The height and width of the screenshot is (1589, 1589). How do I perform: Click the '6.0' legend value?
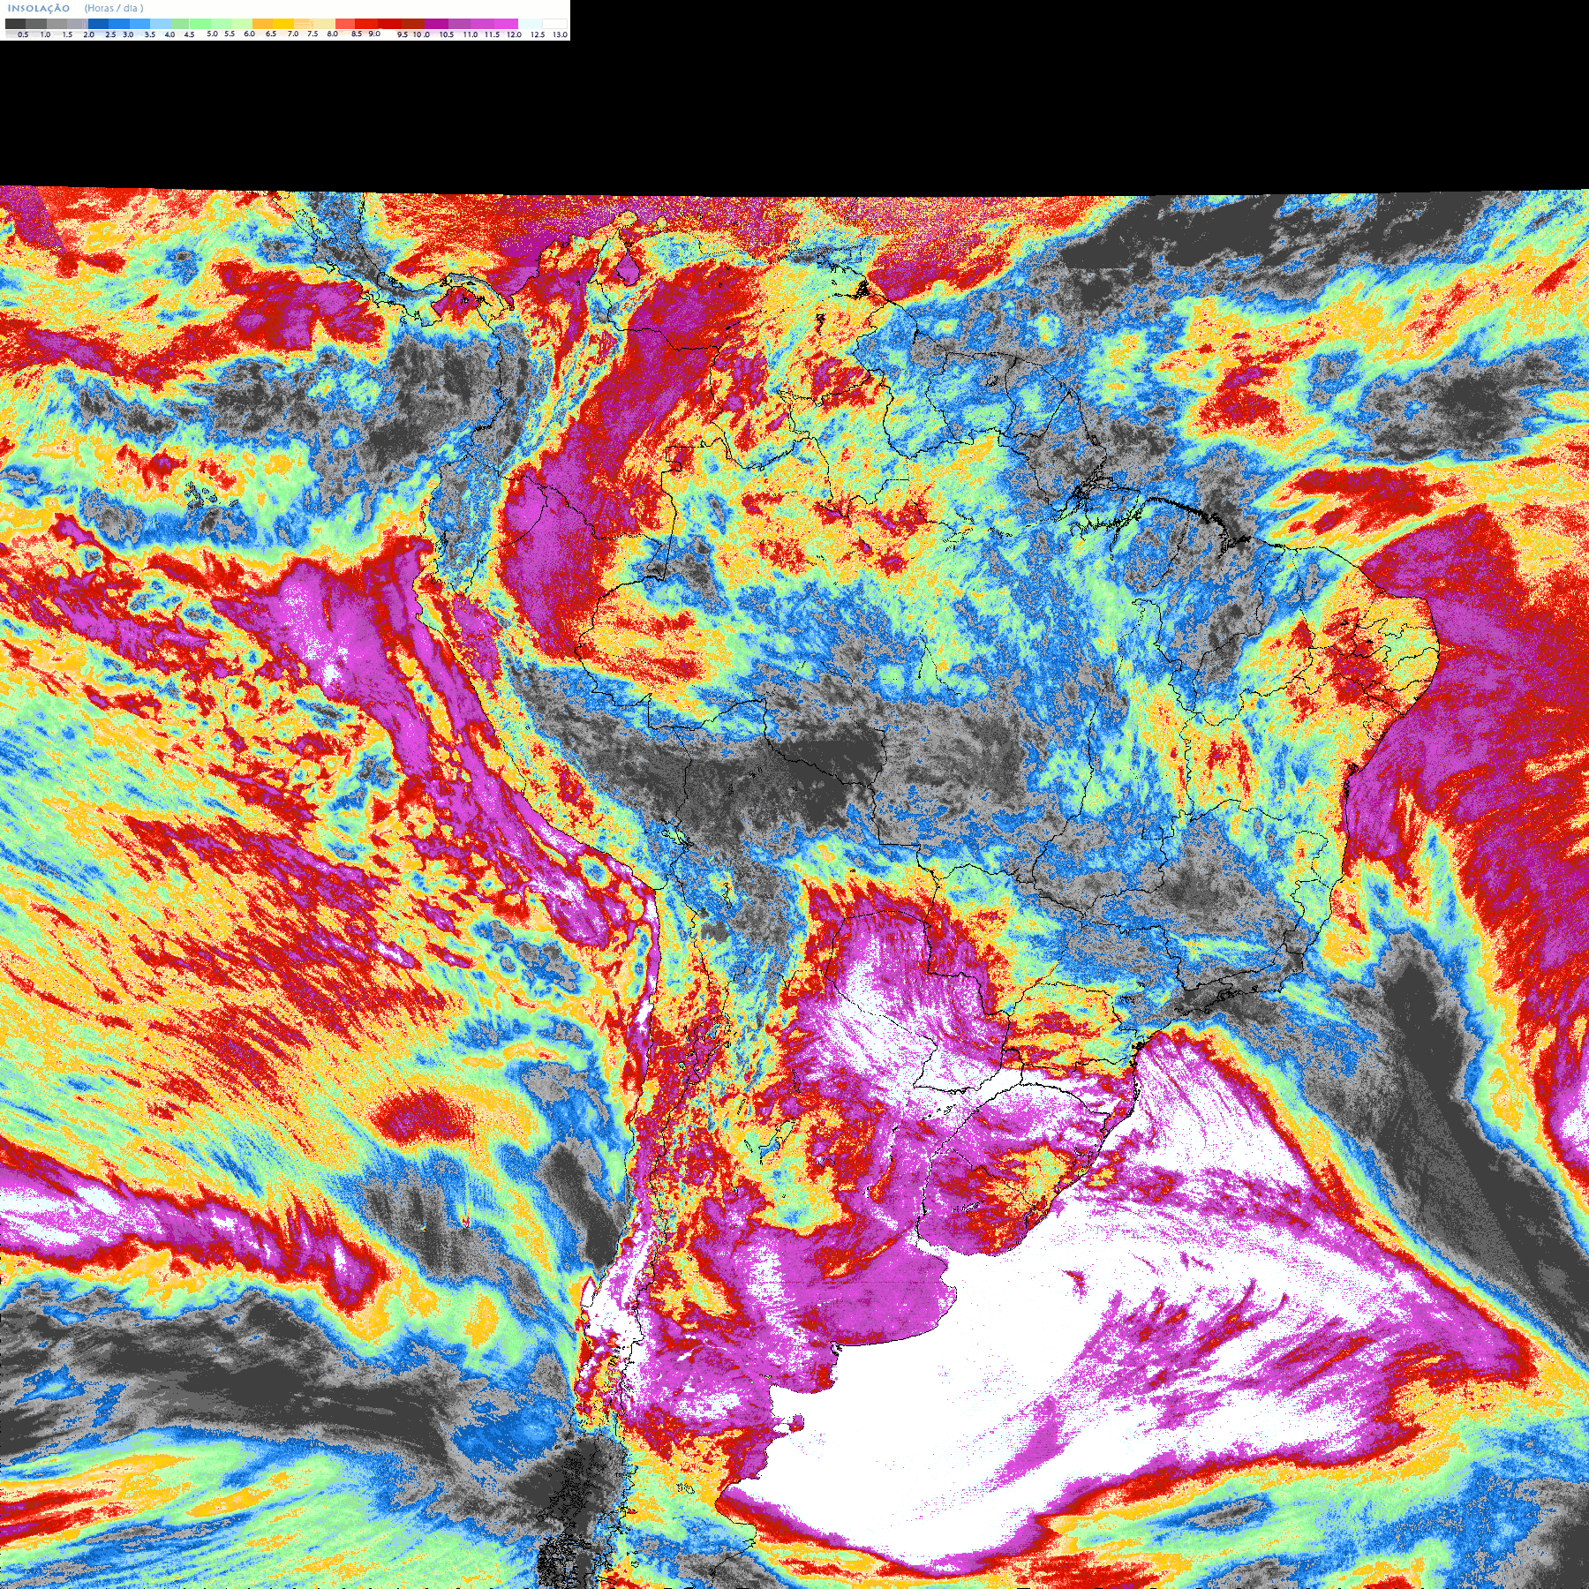point(249,34)
